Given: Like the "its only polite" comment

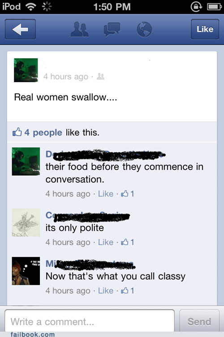Looking at the screenshot, I should [106, 242].
